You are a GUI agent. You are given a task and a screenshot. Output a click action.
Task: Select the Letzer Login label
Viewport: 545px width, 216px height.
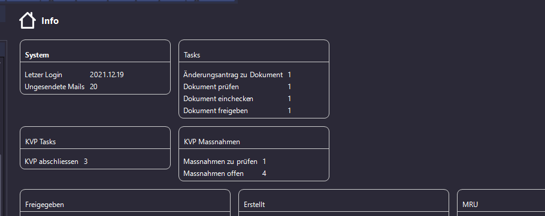click(44, 75)
